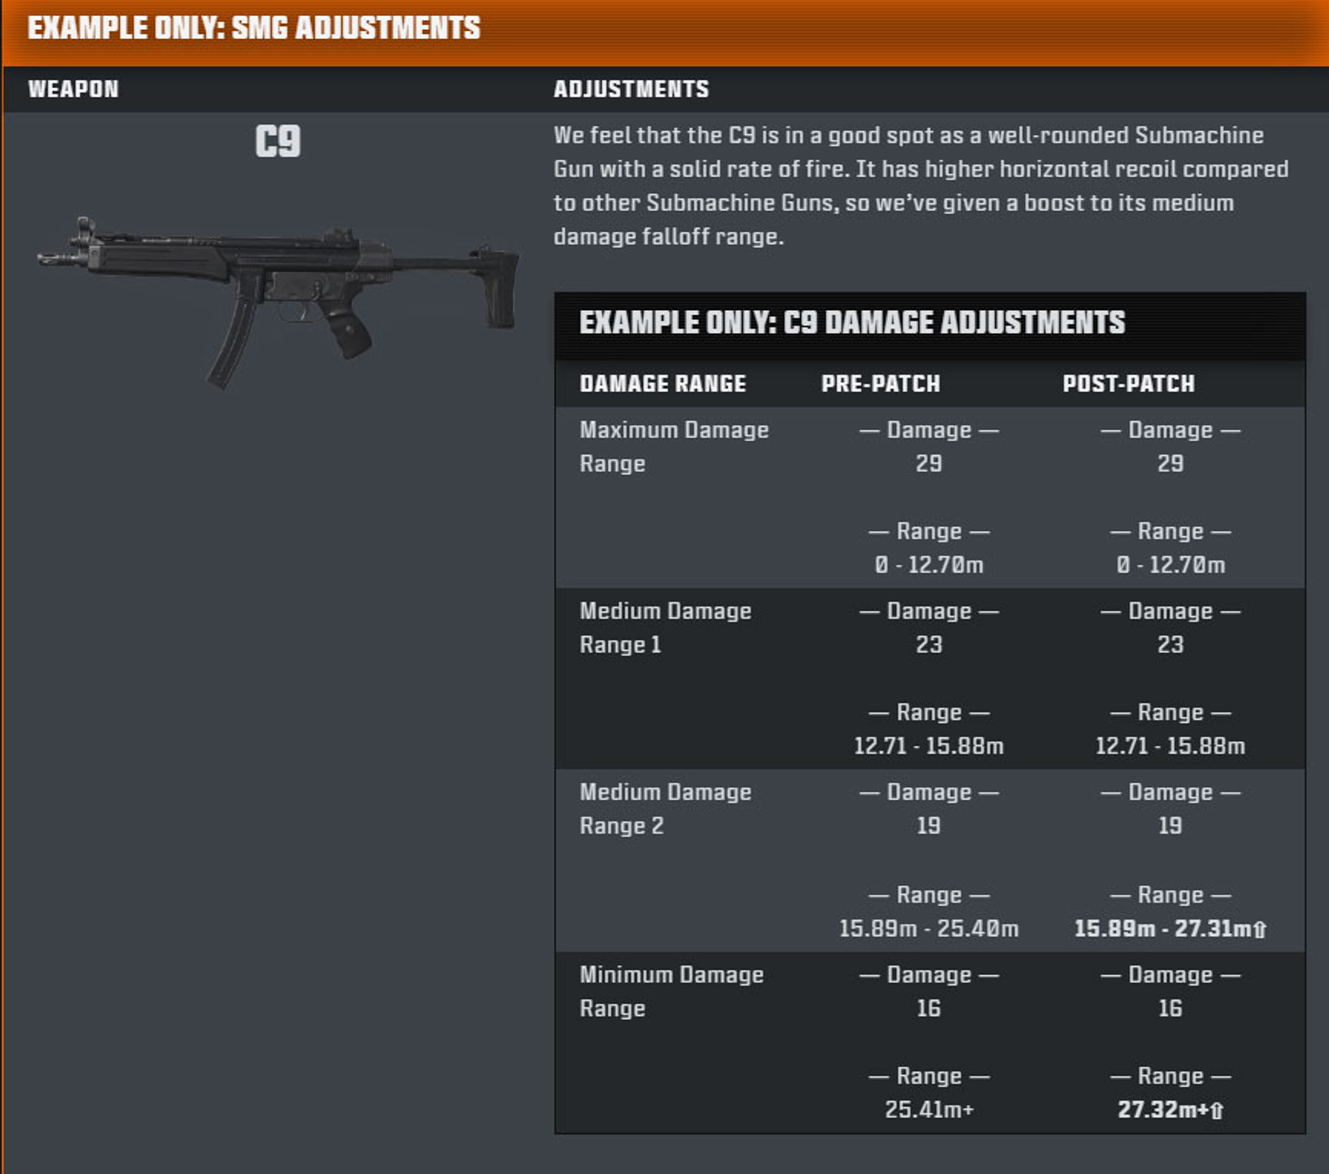Click the pre-patch 15.89m - 25.40m range value

[x=928, y=928]
